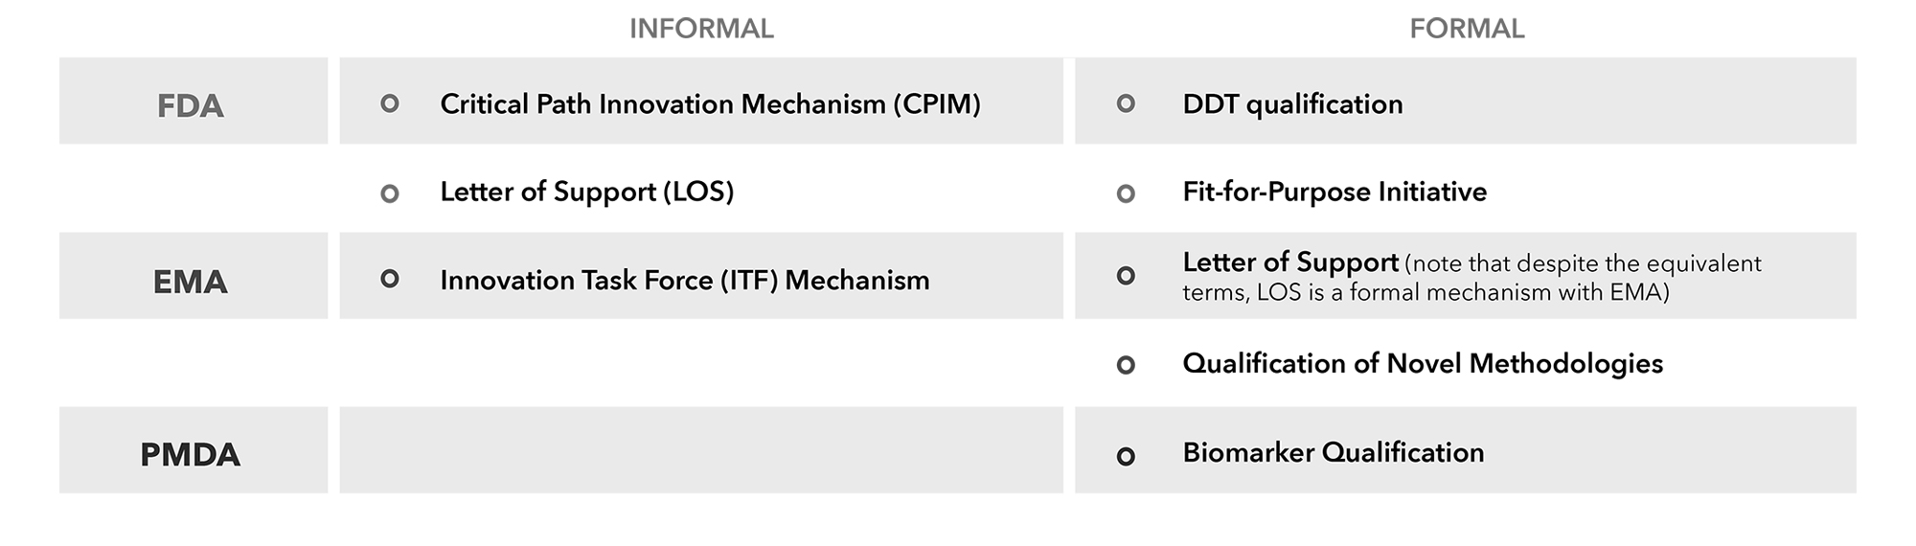Click the bullet beside Qualification of Novel Methodologies
The width and height of the screenshot is (1916, 546).
pyautogui.click(x=1127, y=365)
